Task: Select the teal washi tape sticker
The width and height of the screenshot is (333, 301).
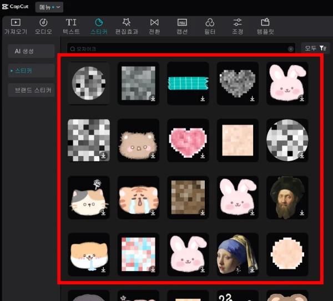Action: [188, 83]
